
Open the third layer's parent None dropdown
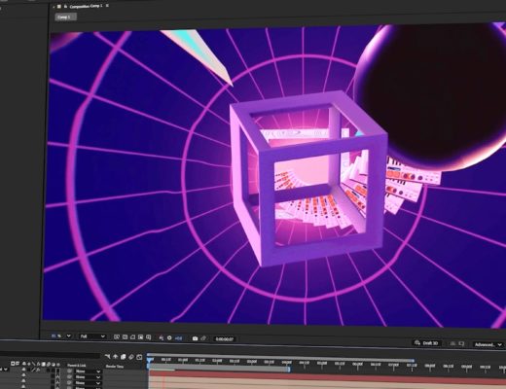(x=88, y=383)
